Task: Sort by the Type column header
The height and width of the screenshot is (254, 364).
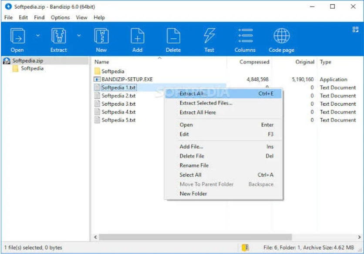Action: click(x=325, y=62)
